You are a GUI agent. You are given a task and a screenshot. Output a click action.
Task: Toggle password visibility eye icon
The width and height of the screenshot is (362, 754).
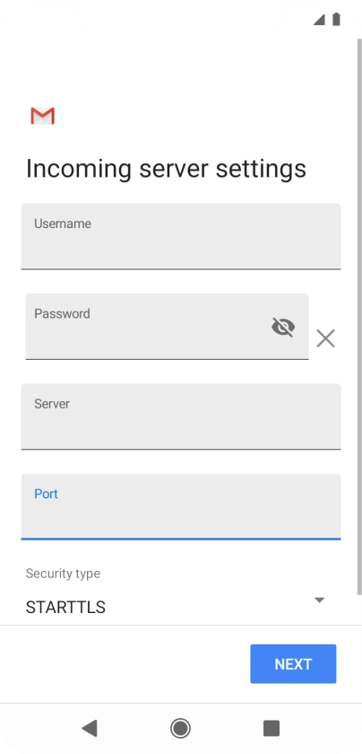click(x=283, y=327)
